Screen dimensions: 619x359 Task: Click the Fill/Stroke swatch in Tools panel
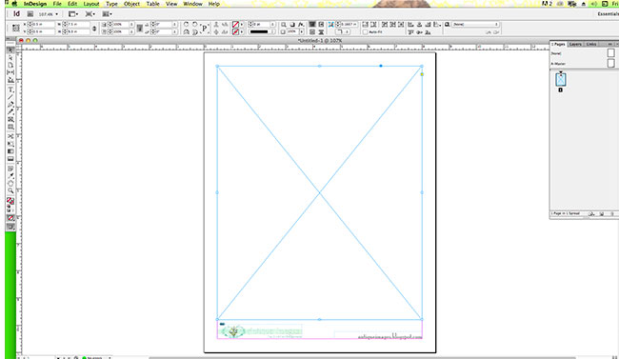pos(10,202)
